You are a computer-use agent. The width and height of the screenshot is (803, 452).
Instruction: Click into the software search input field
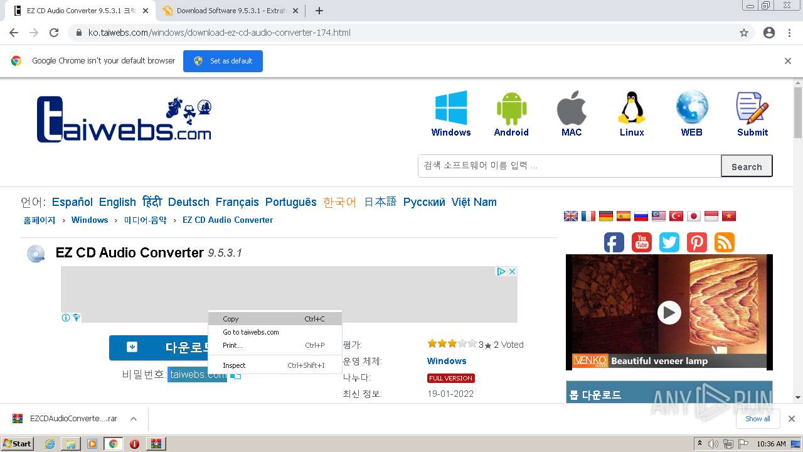[570, 166]
